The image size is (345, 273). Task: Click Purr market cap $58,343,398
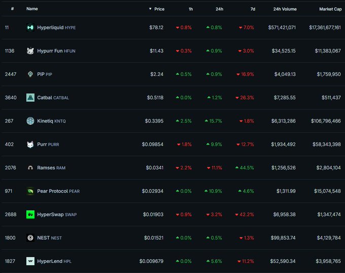[x=327, y=144]
